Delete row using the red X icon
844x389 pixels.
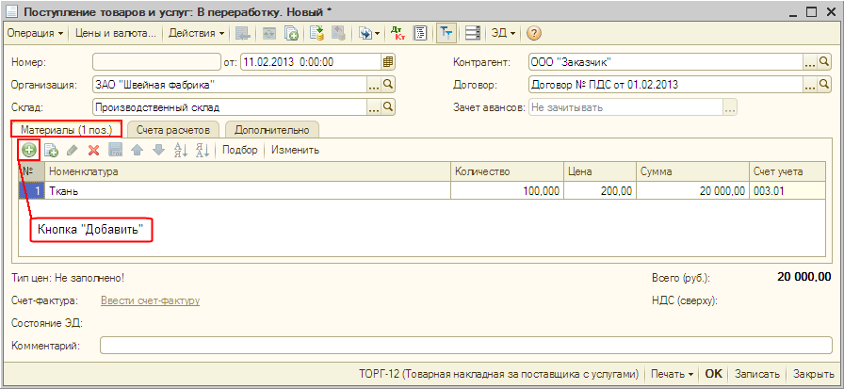coord(93,150)
